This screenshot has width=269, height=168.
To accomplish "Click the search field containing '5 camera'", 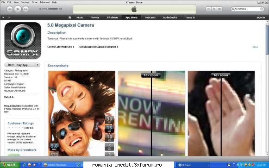I will [247, 9].
